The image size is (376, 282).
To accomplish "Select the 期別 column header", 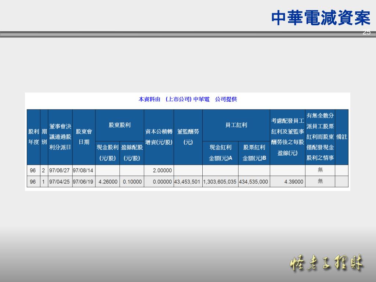I will [x=44, y=137].
